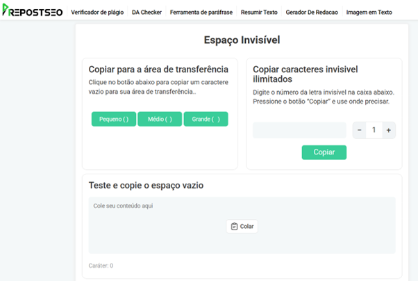418x281 pixels.
Task: Open Verificador de plágio page
Action: (98, 13)
